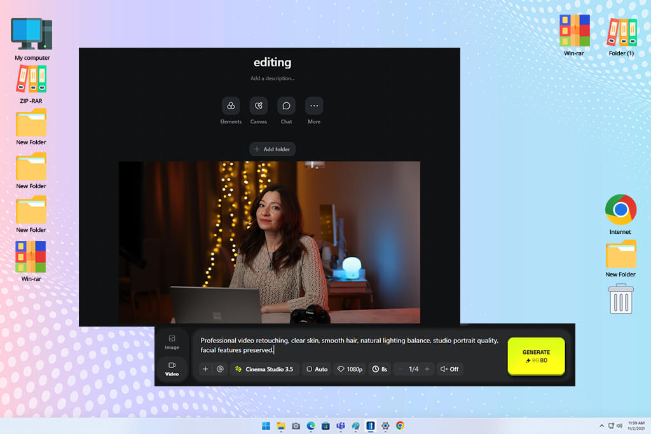This screenshot has height=434, width=651.
Task: Open the Cinema Studio 3.5 model dropdown
Action: [x=264, y=369]
